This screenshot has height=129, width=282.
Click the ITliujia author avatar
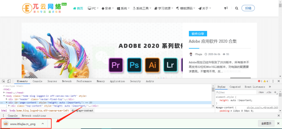[191, 54]
